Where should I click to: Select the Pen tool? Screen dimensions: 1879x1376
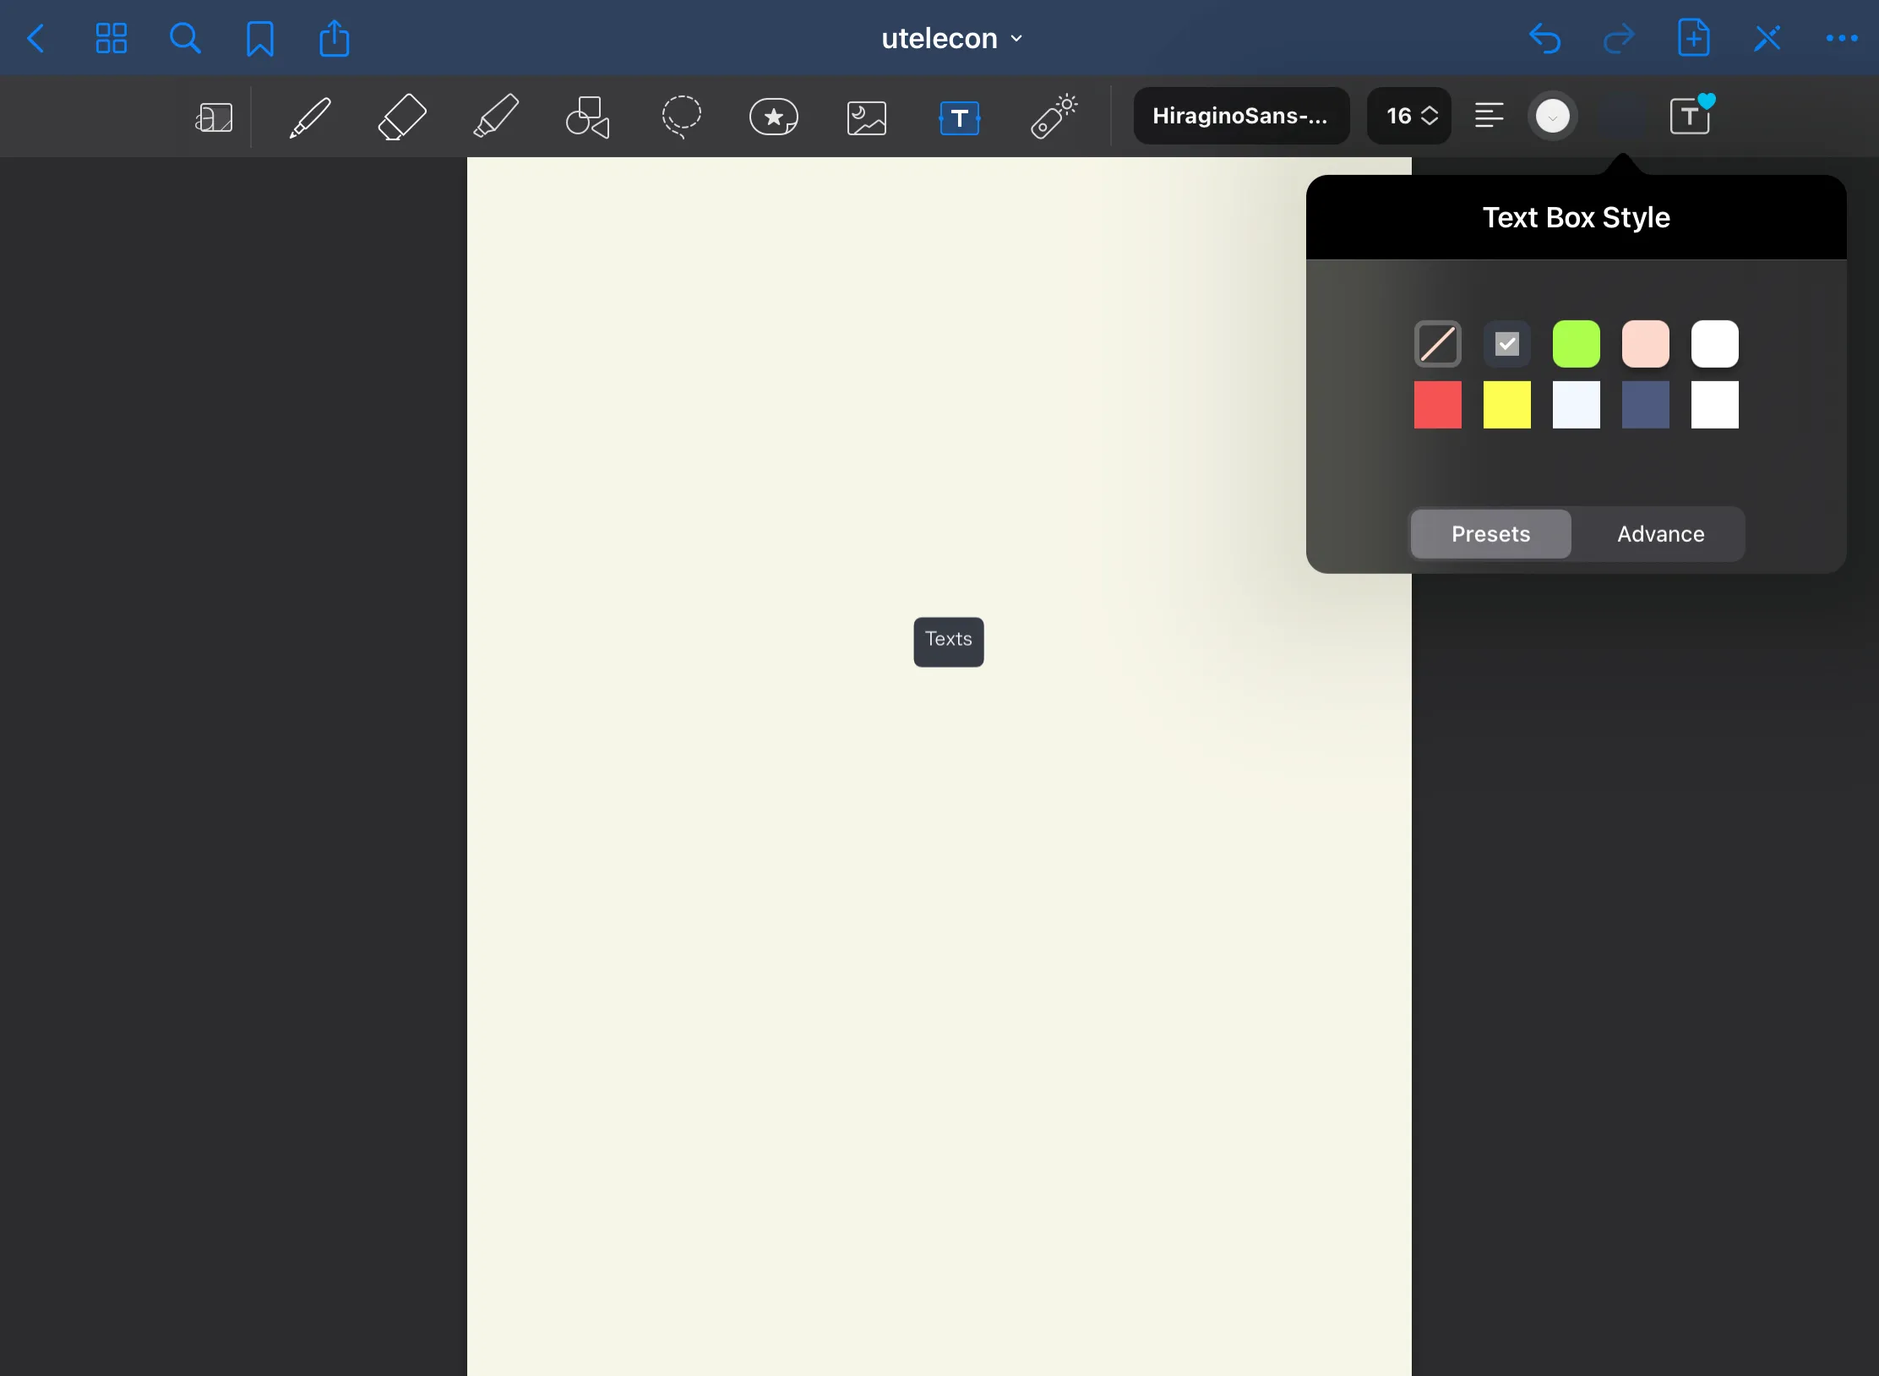309,117
